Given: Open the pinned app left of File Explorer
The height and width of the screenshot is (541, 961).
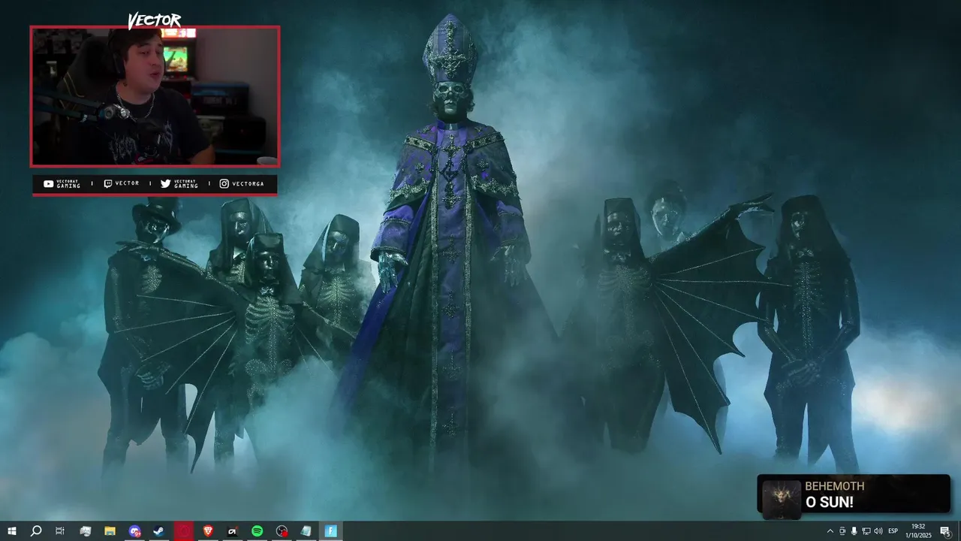Looking at the screenshot, I should click(86, 531).
